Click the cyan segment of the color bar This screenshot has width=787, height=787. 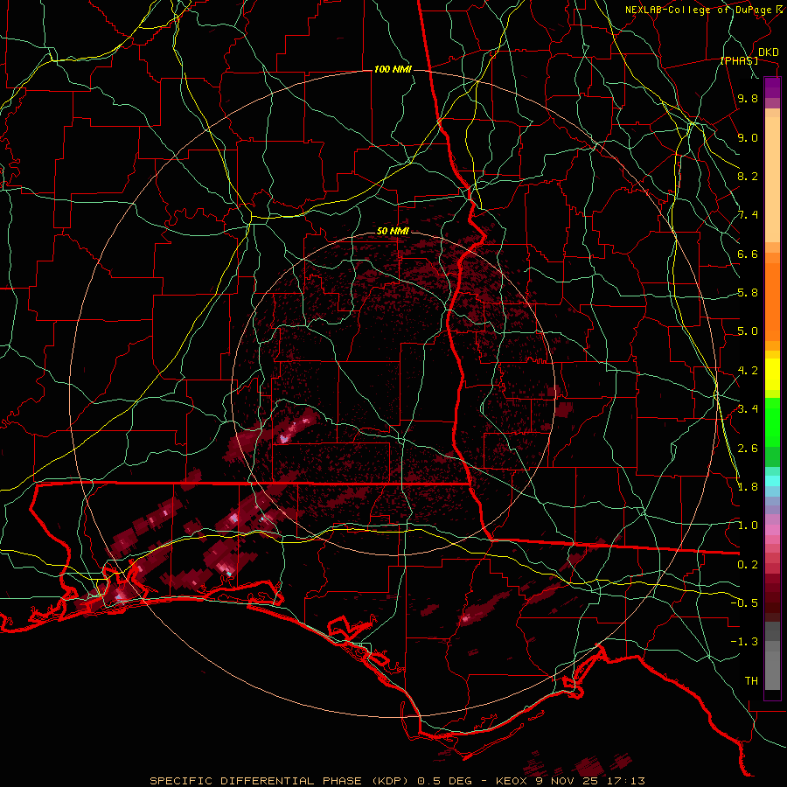[772, 481]
